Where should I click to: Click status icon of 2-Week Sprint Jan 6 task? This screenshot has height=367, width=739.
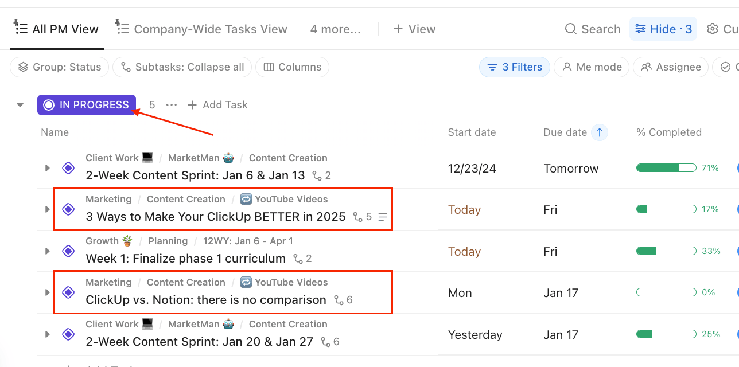pos(68,168)
